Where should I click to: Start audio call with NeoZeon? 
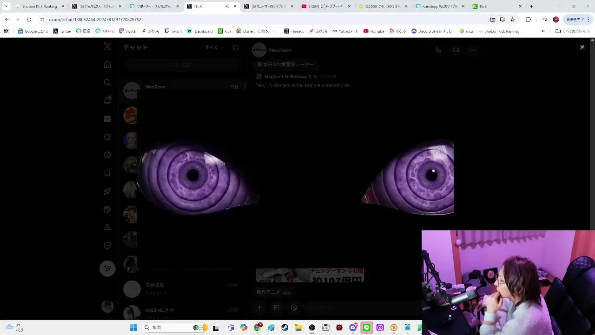click(x=438, y=50)
